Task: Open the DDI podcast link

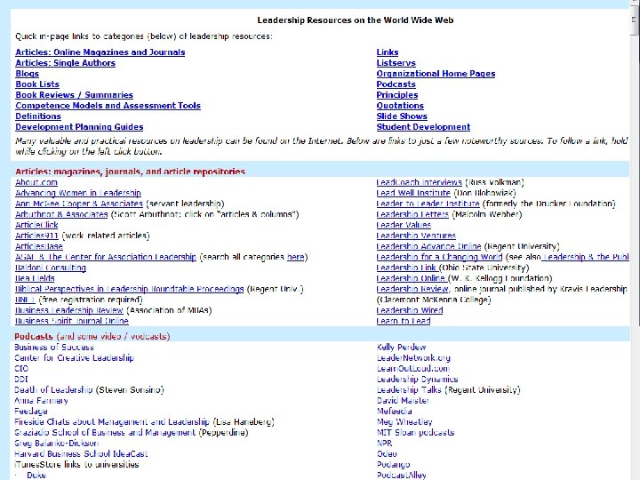Action: 21,379
